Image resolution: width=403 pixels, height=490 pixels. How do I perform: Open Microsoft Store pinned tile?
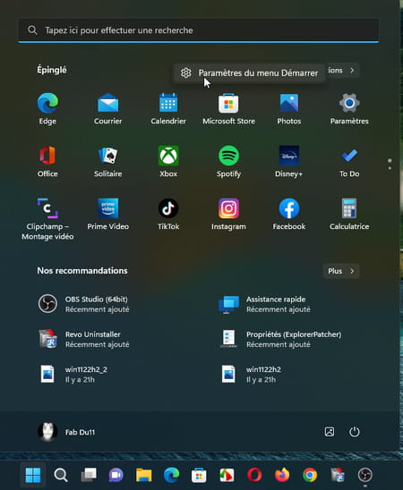[228, 109]
